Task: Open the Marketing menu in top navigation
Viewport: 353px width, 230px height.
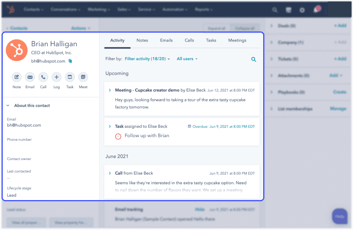Action: tap(99, 9)
